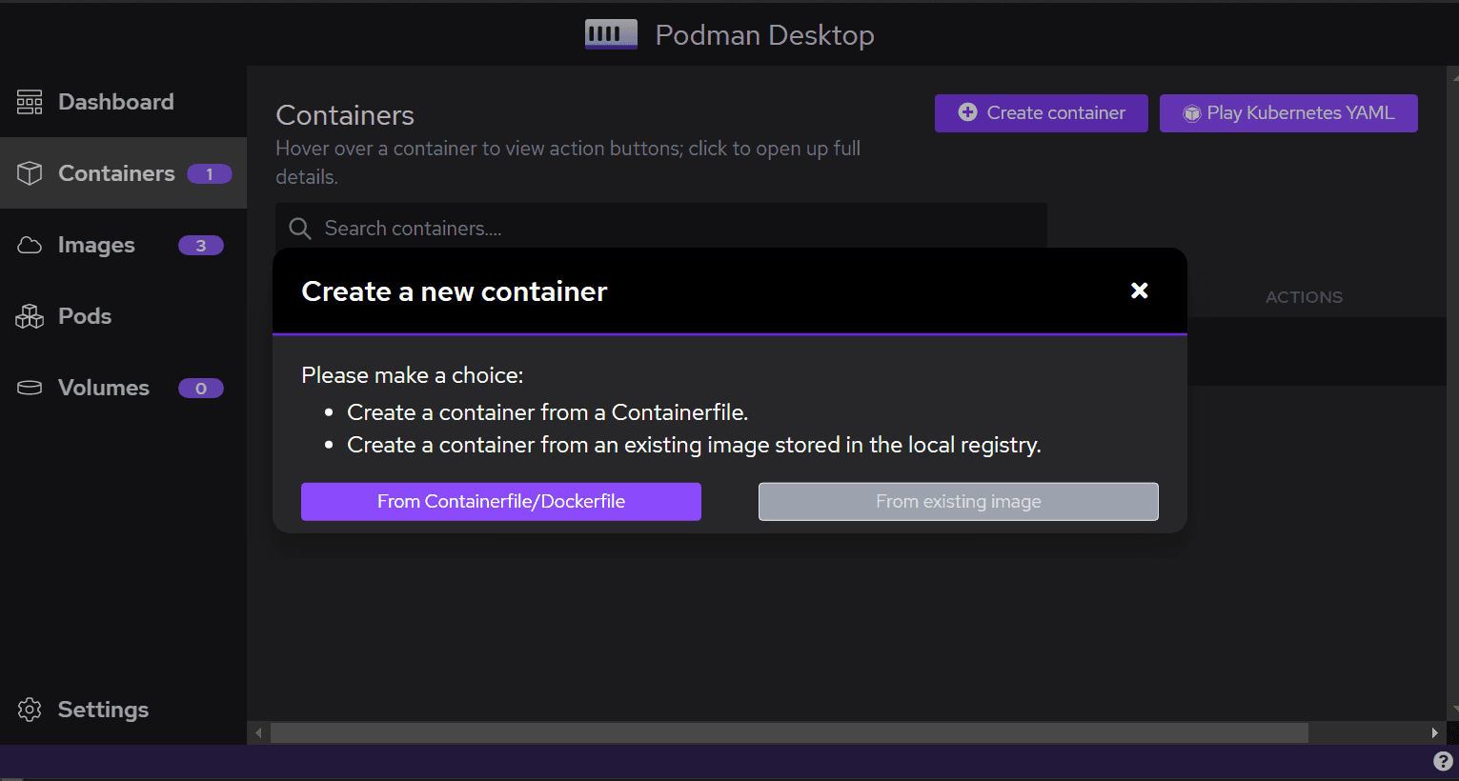Viewport: 1459px width, 781px height.
Task: Click the Images cloud icon in sidebar
Action: click(30, 245)
